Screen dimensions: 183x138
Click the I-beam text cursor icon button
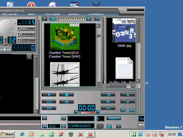tap(118, 126)
